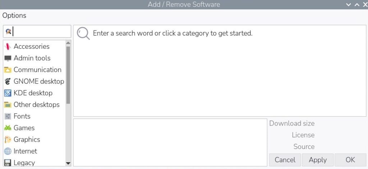Click the Accessories category icon

[8, 47]
